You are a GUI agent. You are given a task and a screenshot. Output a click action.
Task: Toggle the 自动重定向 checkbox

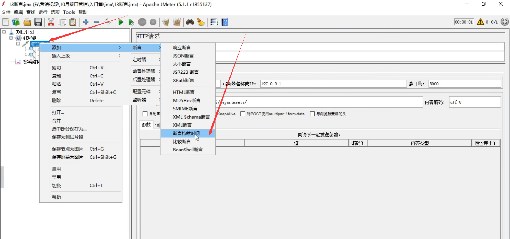pos(145,114)
